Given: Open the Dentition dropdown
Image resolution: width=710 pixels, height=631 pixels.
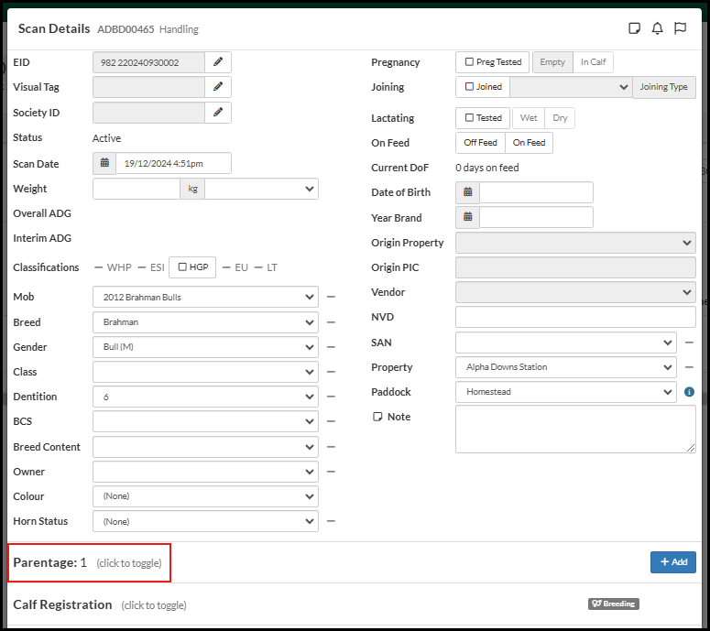Looking at the screenshot, I should point(205,397).
